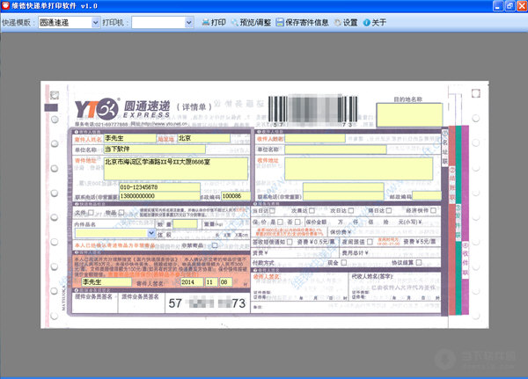Click the recipient landline phone field above 联系电话
This screenshot has width=528, height=379.
click(343, 187)
